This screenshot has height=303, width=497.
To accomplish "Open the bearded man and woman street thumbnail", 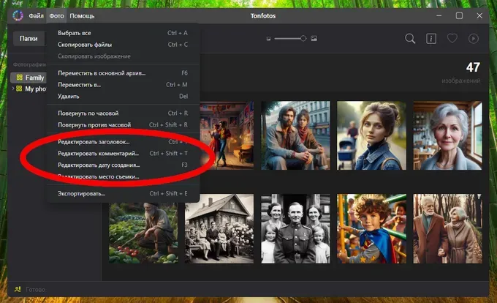I will (295, 135).
